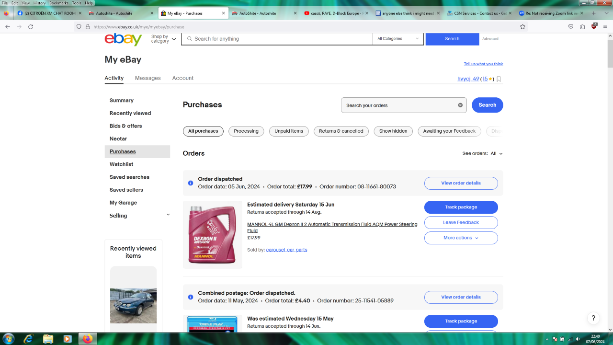Open Windows Explorer folder on taskbar
Image resolution: width=613 pixels, height=345 pixels.
(x=48, y=339)
